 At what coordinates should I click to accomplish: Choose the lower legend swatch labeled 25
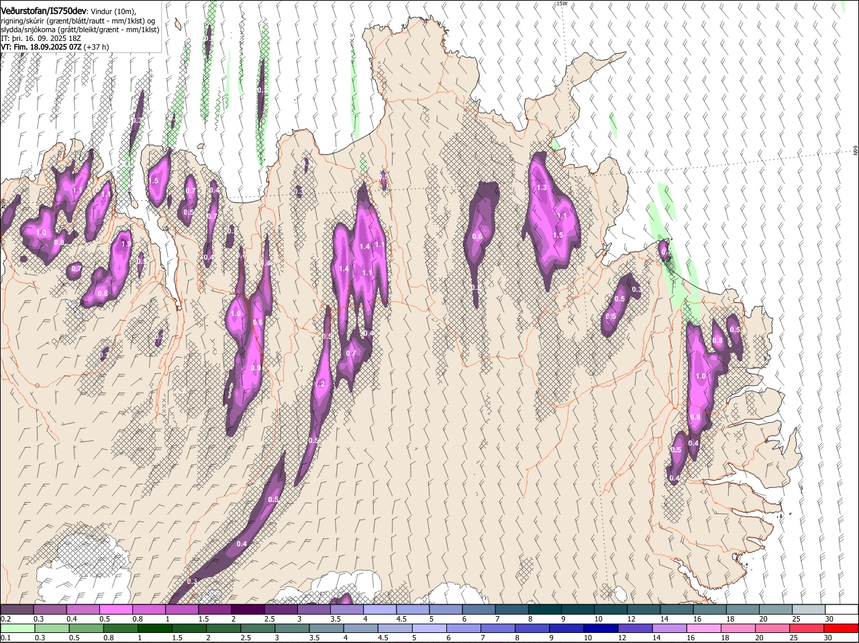(x=805, y=628)
